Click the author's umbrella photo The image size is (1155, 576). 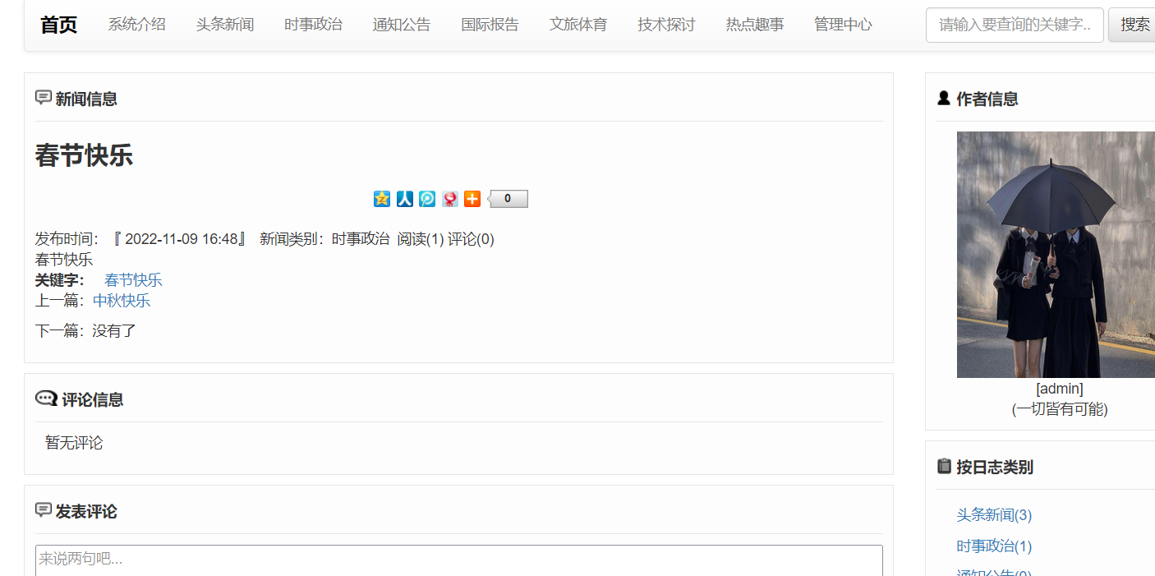click(x=1056, y=255)
